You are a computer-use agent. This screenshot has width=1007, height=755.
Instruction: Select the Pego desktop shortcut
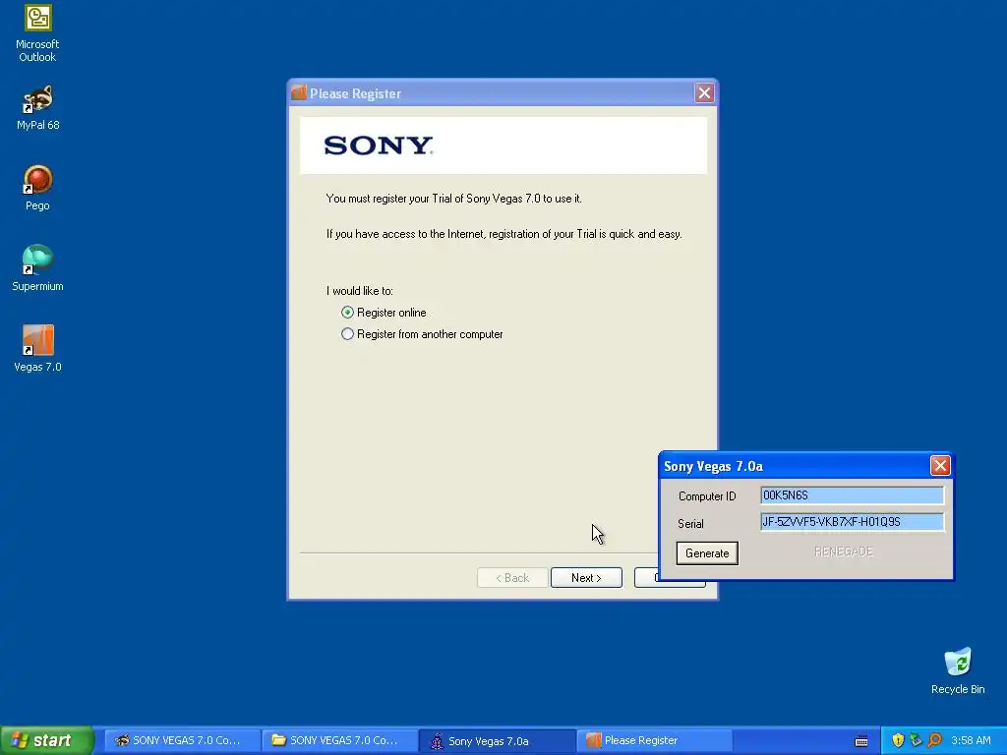37,188
